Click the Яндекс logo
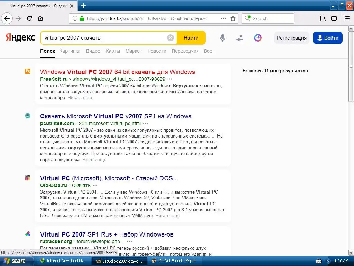The height and width of the screenshot is (266, 354). 20,37
